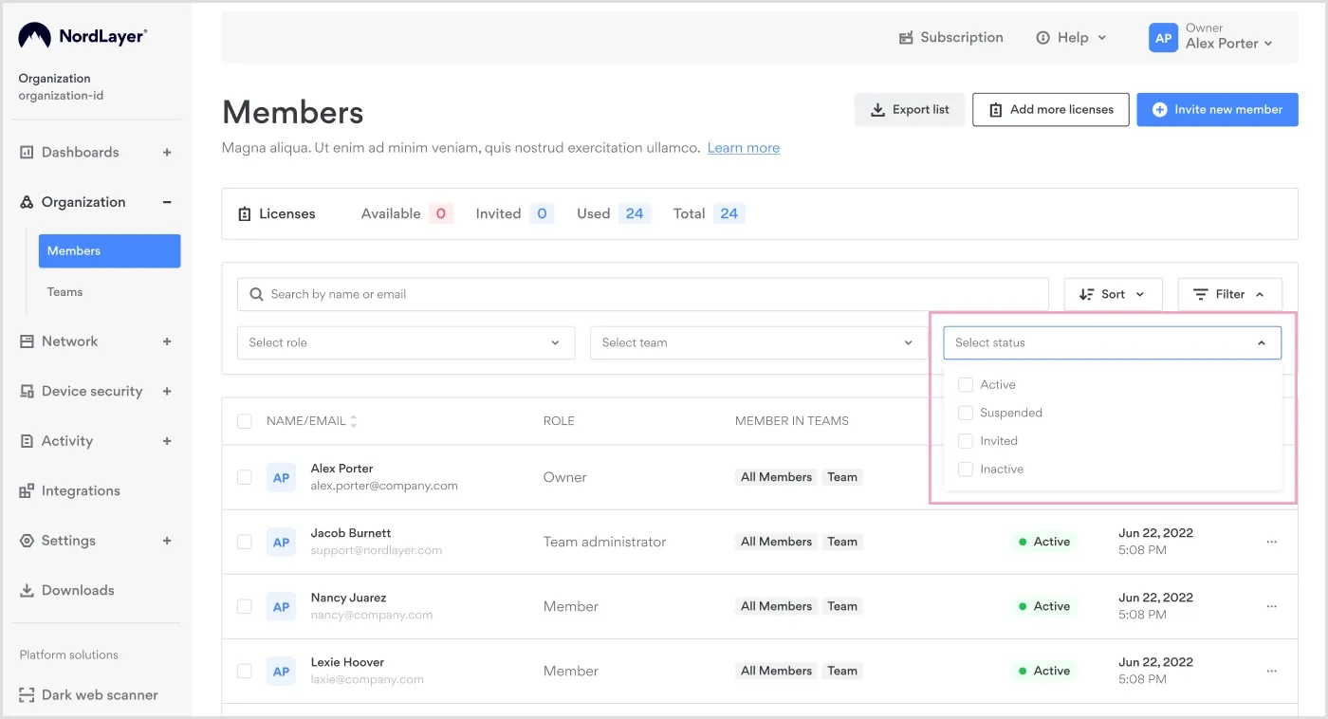Image resolution: width=1328 pixels, height=719 pixels.
Task: Click the Invite new member button
Action: click(x=1217, y=109)
